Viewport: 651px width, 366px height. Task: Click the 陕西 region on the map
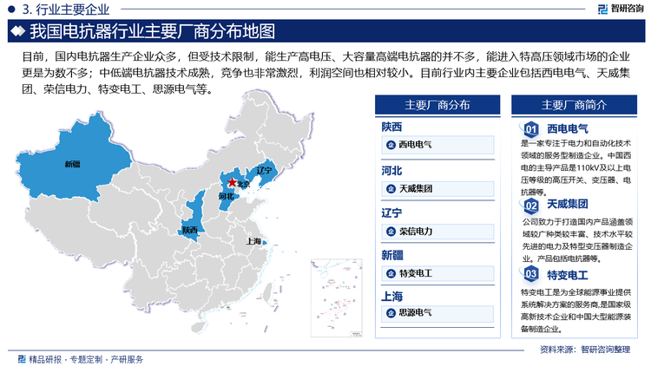coord(192,216)
